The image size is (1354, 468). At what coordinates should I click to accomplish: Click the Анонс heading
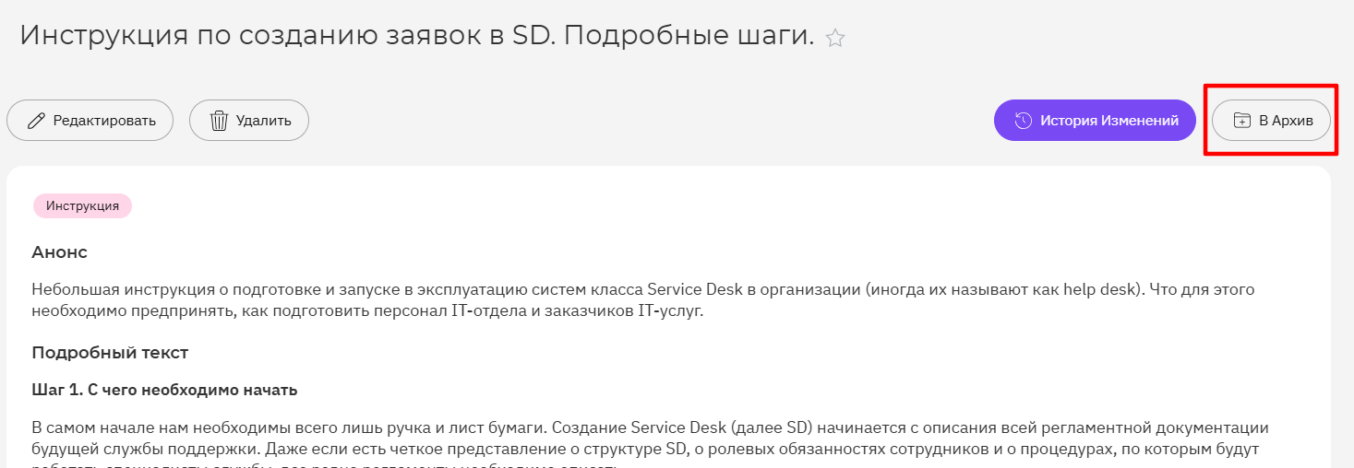pyautogui.click(x=59, y=252)
